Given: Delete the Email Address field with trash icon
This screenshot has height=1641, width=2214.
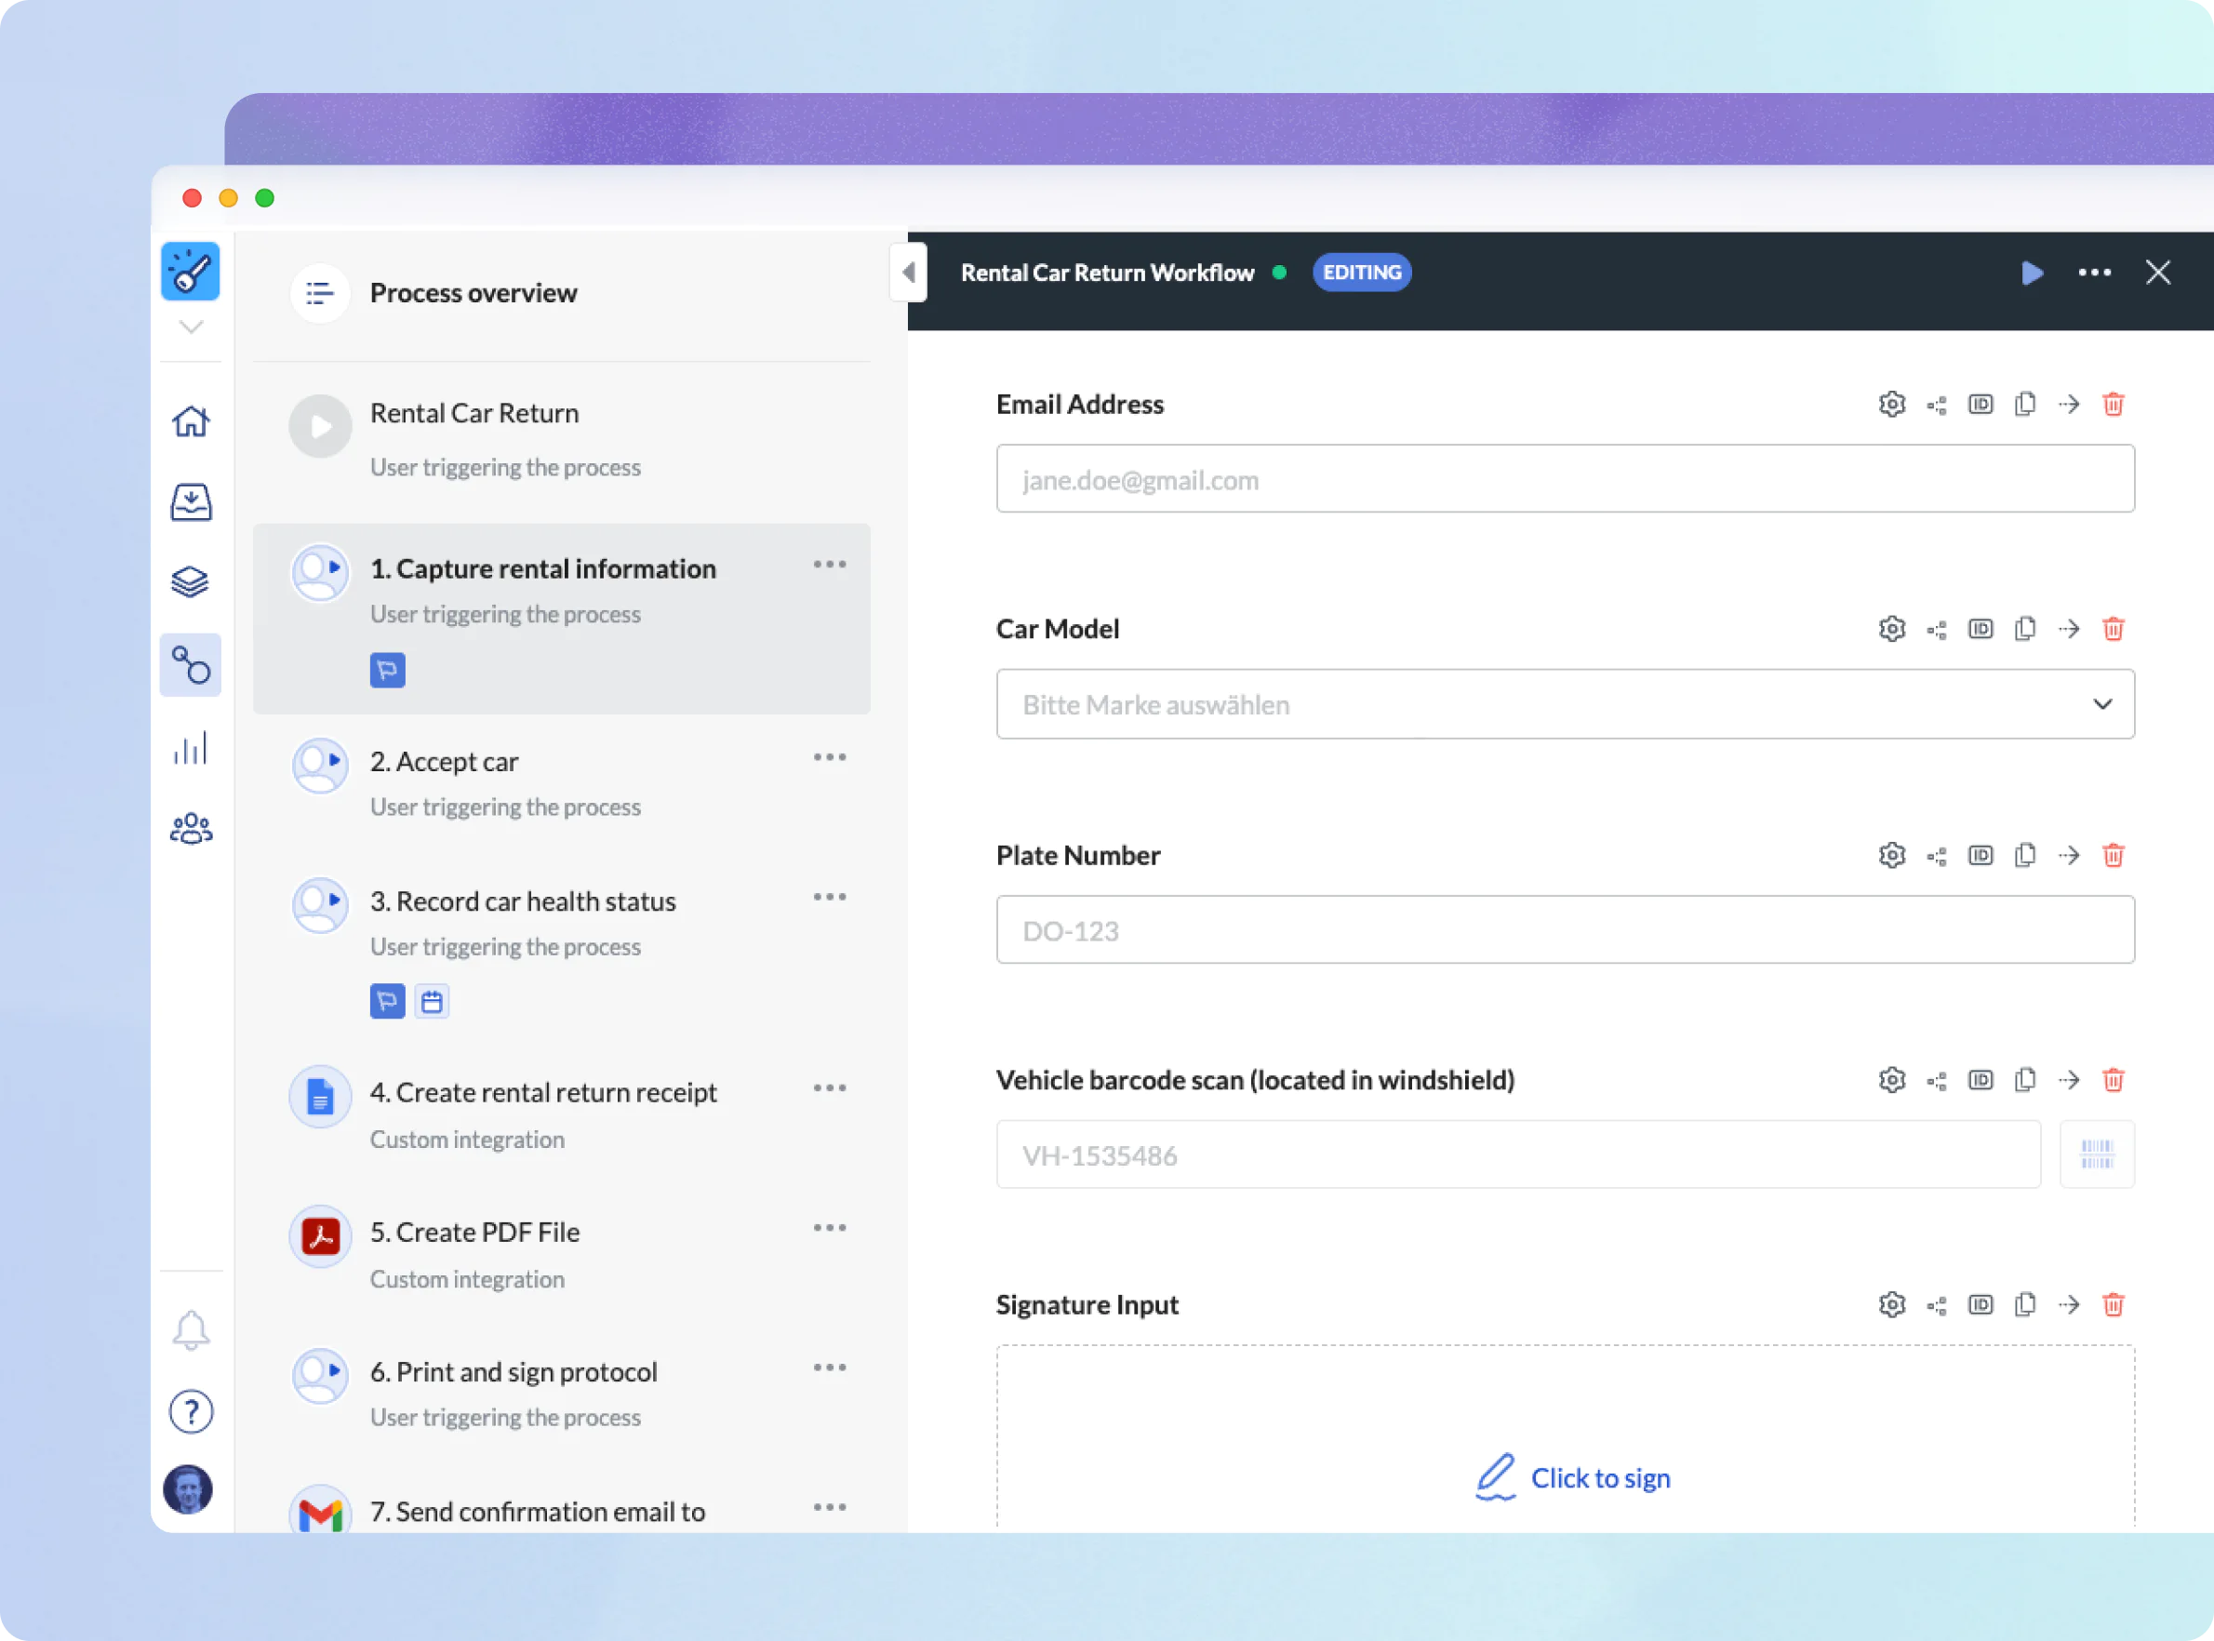Looking at the screenshot, I should pyautogui.click(x=2113, y=405).
